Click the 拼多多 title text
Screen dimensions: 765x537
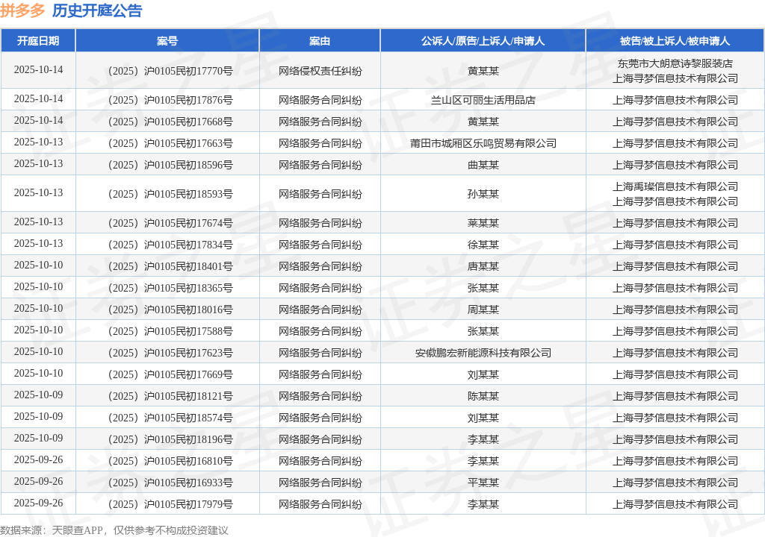tap(22, 10)
